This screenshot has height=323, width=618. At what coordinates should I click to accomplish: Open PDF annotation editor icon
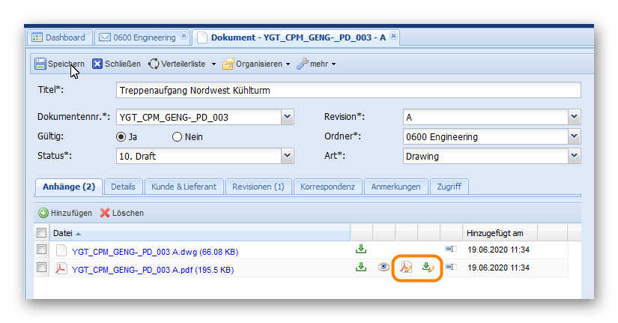(406, 267)
